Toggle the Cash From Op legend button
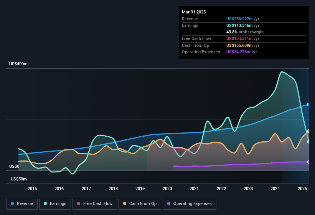This screenshot has width=315, height=215. click(140, 204)
